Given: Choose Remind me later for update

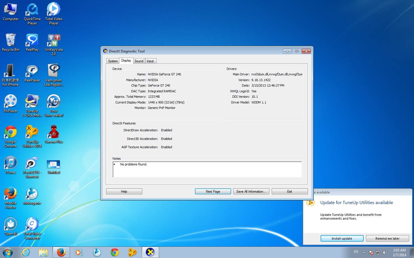Looking at the screenshot, I should (387, 239).
